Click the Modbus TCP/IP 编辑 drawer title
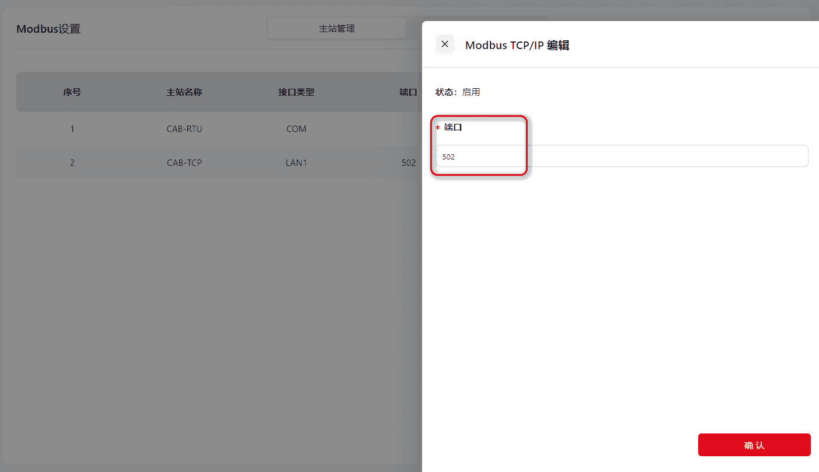Image resolution: width=819 pixels, height=472 pixels. 517,46
